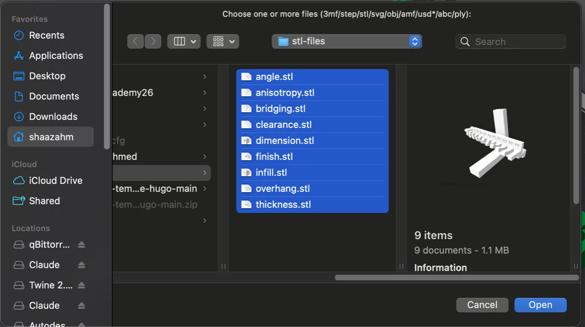Select the qBittorr... drive location
The image size is (585, 327).
coord(42,244)
